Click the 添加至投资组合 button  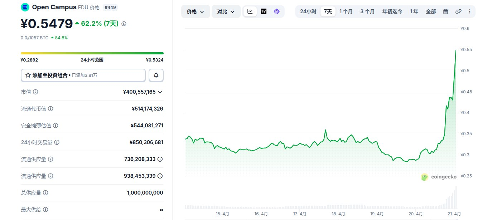coord(83,75)
